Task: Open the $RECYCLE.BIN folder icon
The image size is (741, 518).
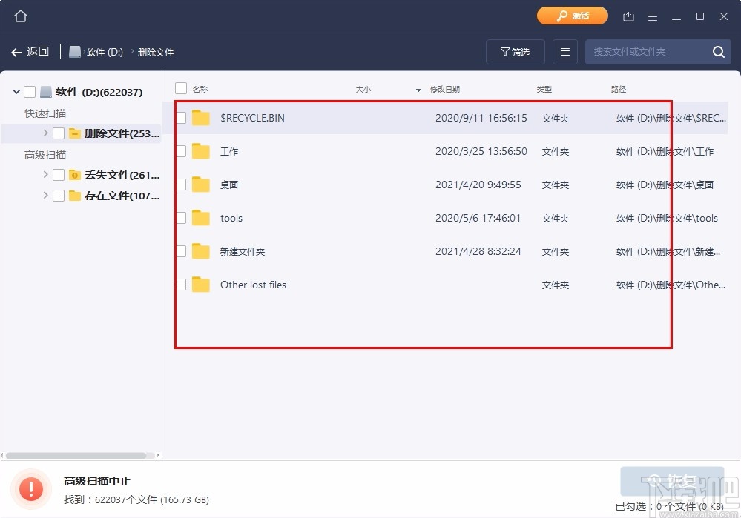Action: coord(201,117)
